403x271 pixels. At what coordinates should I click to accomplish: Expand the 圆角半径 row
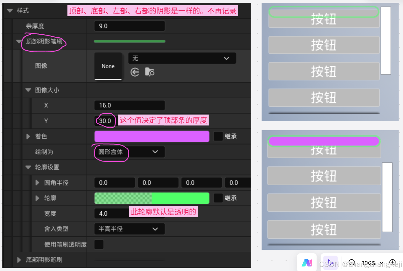click(x=37, y=183)
